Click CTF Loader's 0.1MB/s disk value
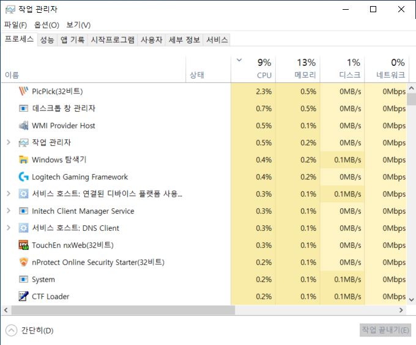Viewport: 416px width, 345px height. point(347,296)
